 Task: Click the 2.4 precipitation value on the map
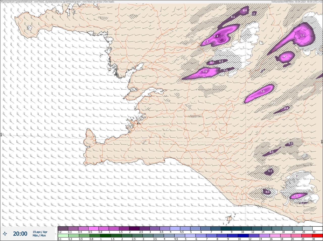pyautogui.click(x=216, y=36)
